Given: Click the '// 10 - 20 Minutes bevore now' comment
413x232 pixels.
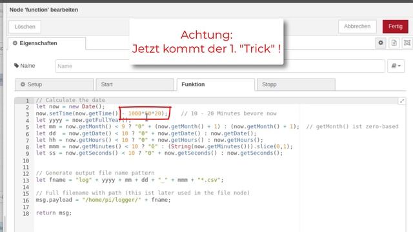Looking at the screenshot, I should tap(228, 113).
